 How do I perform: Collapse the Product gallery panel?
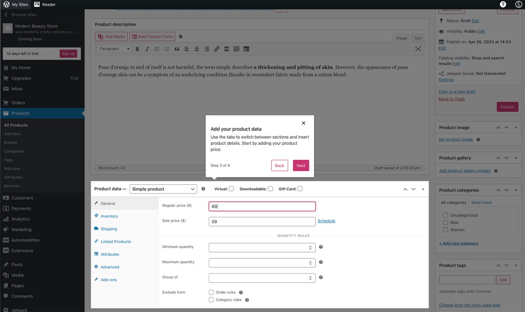516,158
